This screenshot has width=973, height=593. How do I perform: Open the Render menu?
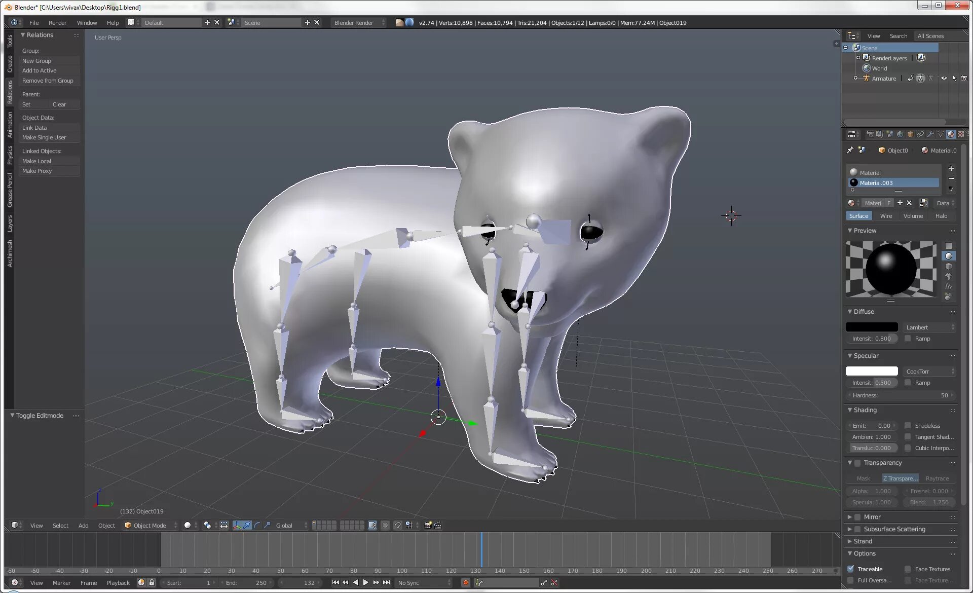[57, 23]
